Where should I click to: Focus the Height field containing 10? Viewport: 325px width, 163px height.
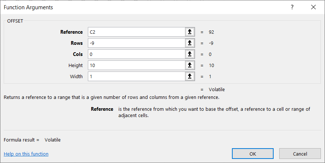136,66
